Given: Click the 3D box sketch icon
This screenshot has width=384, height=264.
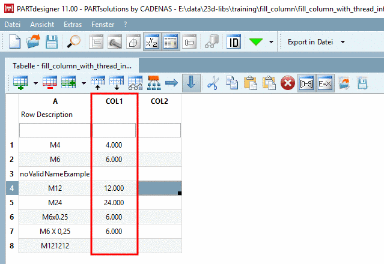Looking at the screenshot, I should pyautogui.click(x=133, y=42).
